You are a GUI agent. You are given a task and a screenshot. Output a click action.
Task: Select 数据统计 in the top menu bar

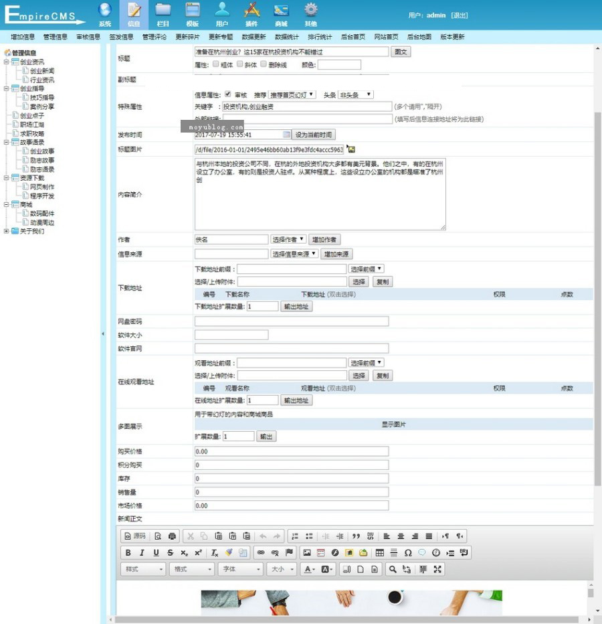pyautogui.click(x=287, y=37)
